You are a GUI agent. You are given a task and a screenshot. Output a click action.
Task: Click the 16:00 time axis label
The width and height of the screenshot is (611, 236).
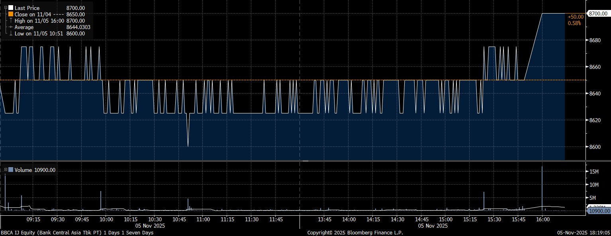(x=542, y=219)
